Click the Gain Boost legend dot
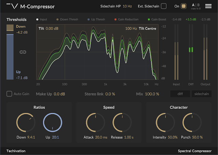 pos(149,19)
